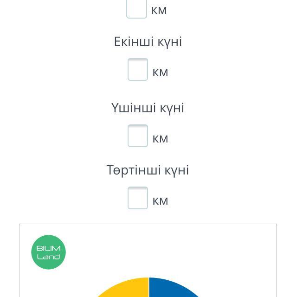Image resolution: width=297 pixels, height=297 pixels.
Task: Click the partially visible topmost answer box
Action: tap(136, 9)
